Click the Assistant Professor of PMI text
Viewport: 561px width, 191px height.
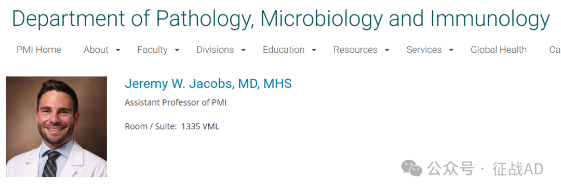176,102
